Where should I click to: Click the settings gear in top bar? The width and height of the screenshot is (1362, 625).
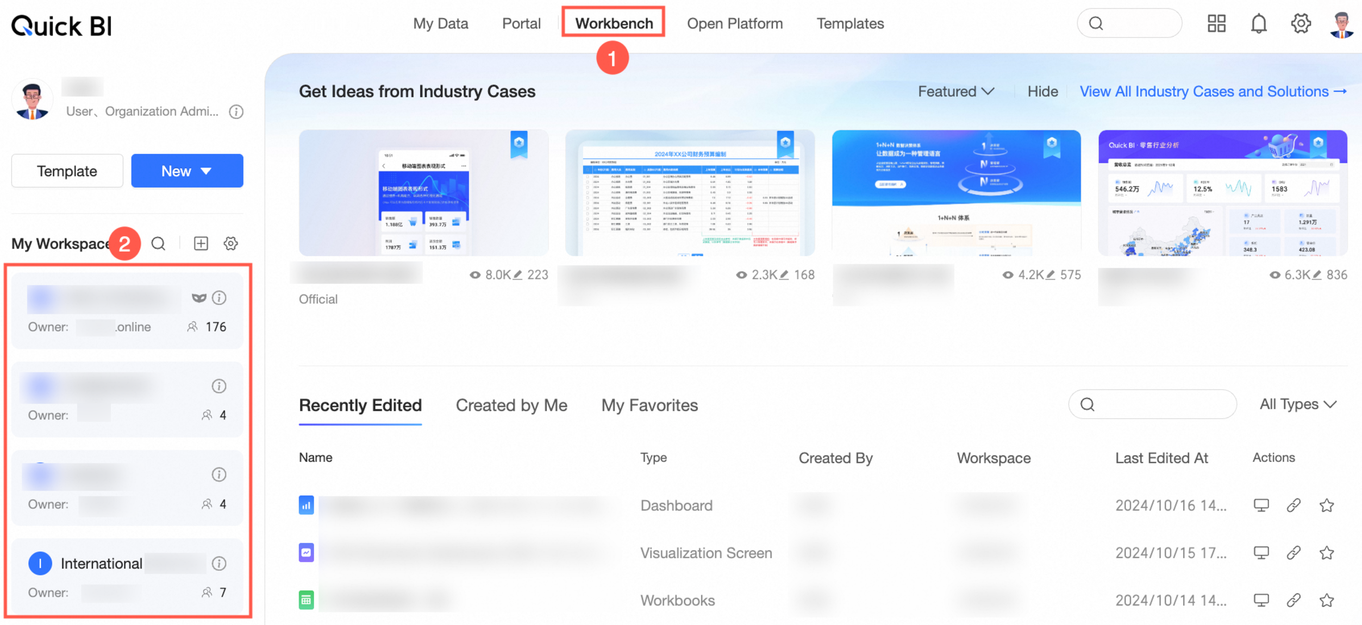[1301, 24]
